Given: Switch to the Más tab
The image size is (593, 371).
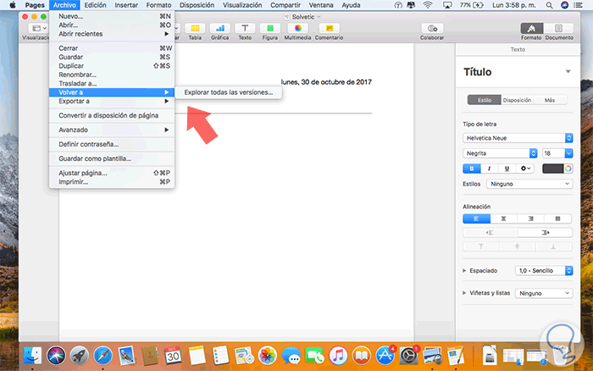Looking at the screenshot, I should pyautogui.click(x=550, y=100).
